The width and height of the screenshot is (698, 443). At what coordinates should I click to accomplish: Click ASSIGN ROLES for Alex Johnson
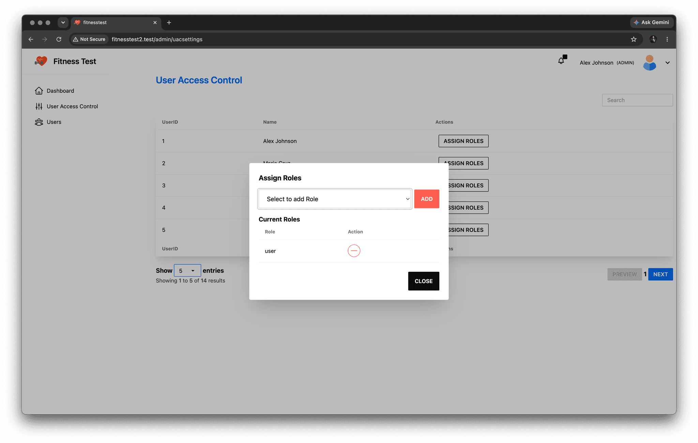(x=463, y=141)
